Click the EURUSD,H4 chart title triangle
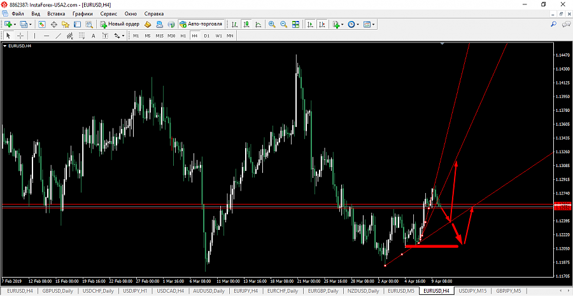 click(4, 46)
